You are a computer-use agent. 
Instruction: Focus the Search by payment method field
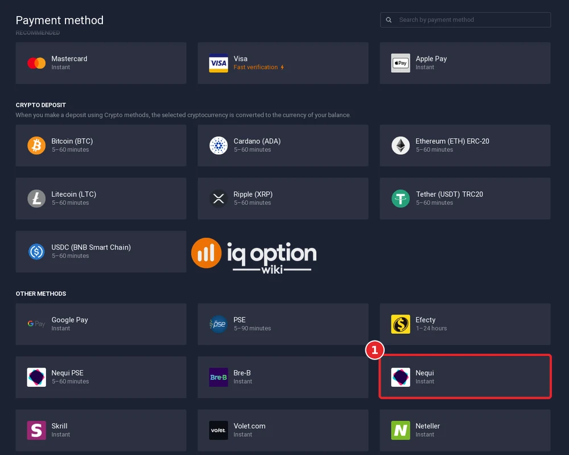click(x=465, y=20)
